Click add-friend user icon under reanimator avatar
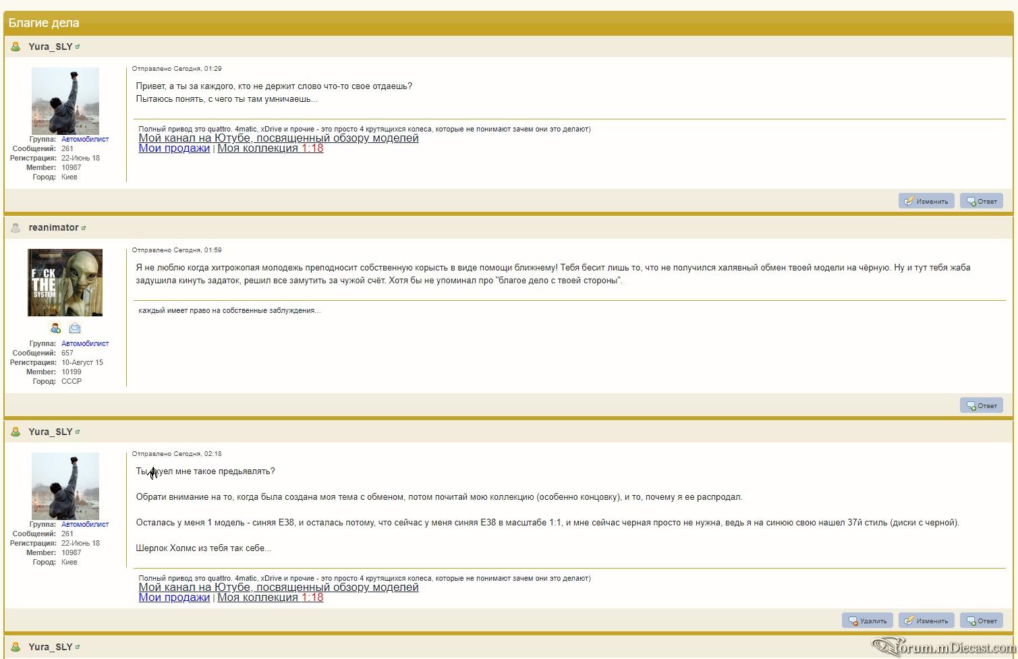Screen dimensions: 1018x659 pyautogui.click(x=55, y=328)
